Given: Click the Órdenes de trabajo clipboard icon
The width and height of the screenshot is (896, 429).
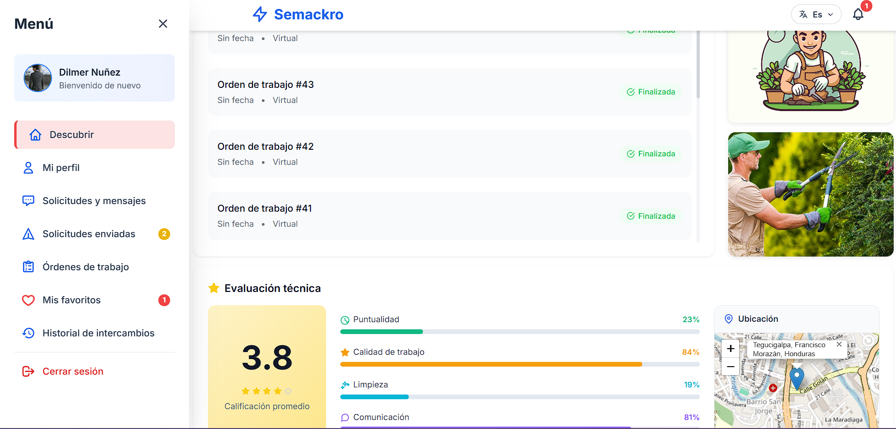Looking at the screenshot, I should pos(28,267).
